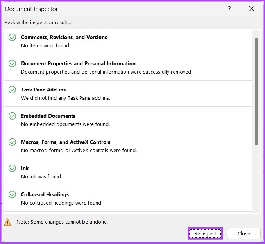Click the Collapsed Headings checkmark icon

pyautogui.click(x=13, y=194)
